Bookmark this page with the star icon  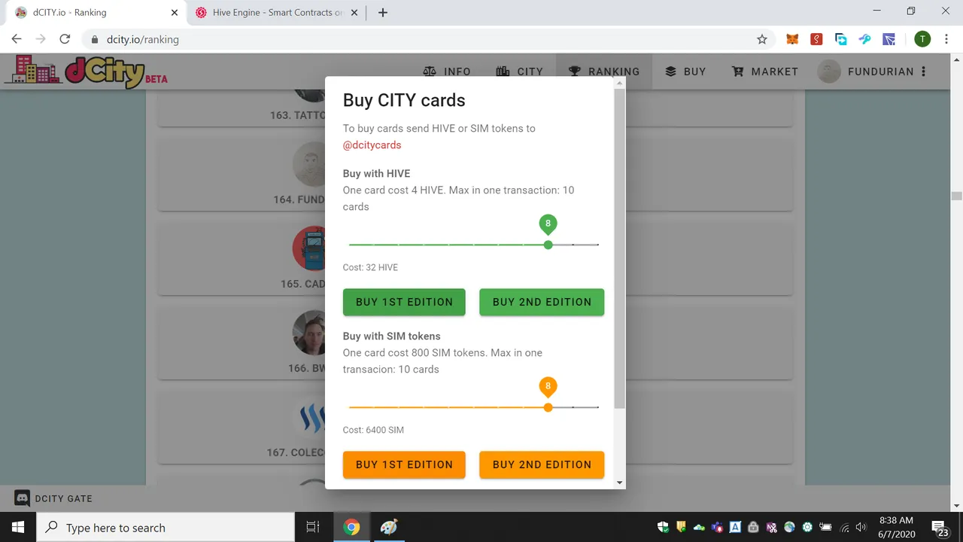click(762, 39)
